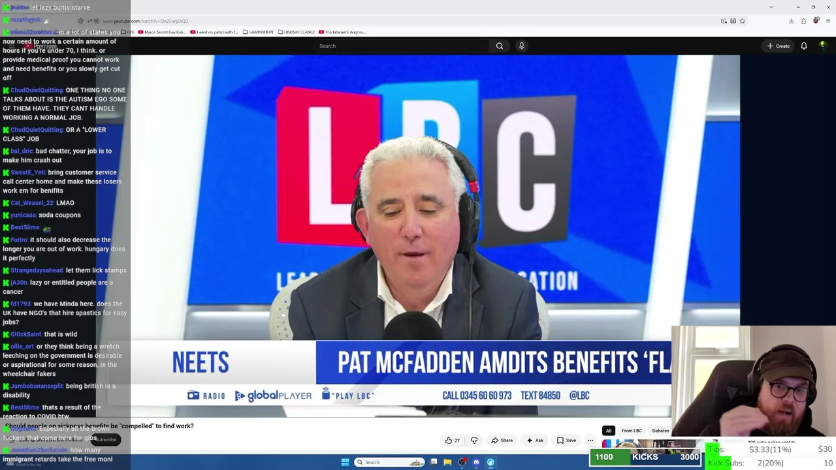Bookmark this page with the star icon
The width and height of the screenshot is (836, 470).
[x=742, y=21]
